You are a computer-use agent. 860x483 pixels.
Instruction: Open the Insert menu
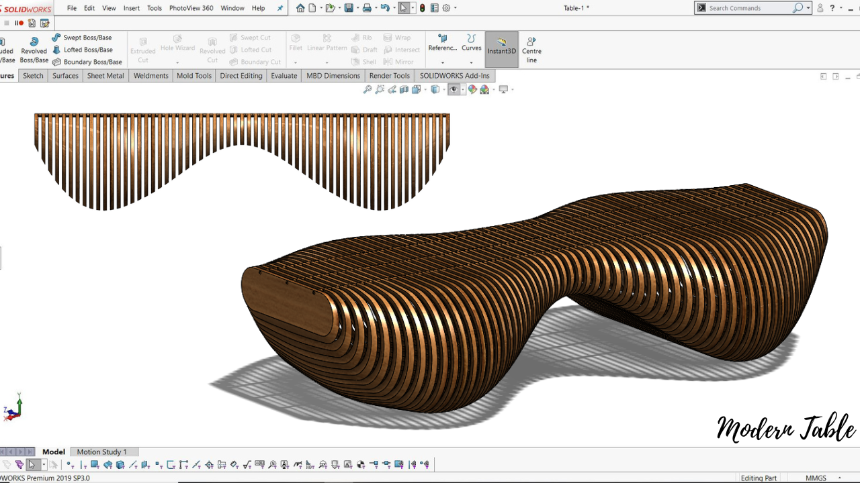(132, 8)
